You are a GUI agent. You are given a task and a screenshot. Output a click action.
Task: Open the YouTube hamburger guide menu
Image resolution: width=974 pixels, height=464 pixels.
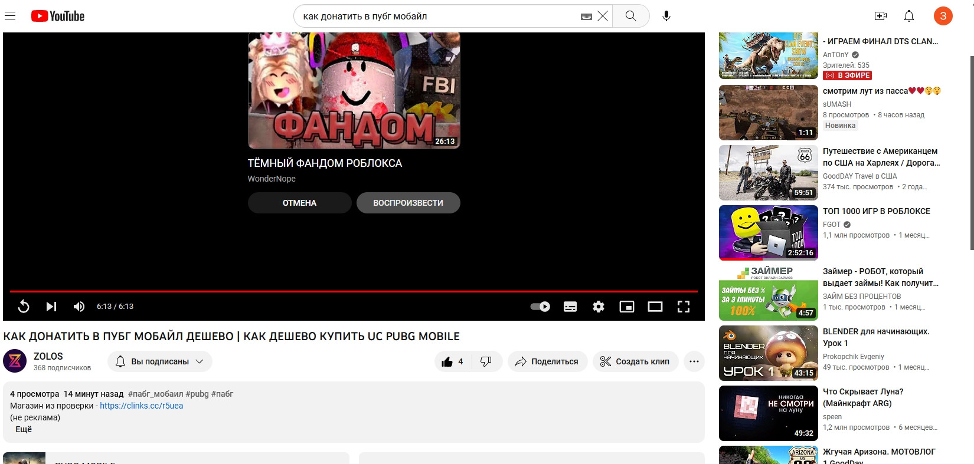point(10,16)
